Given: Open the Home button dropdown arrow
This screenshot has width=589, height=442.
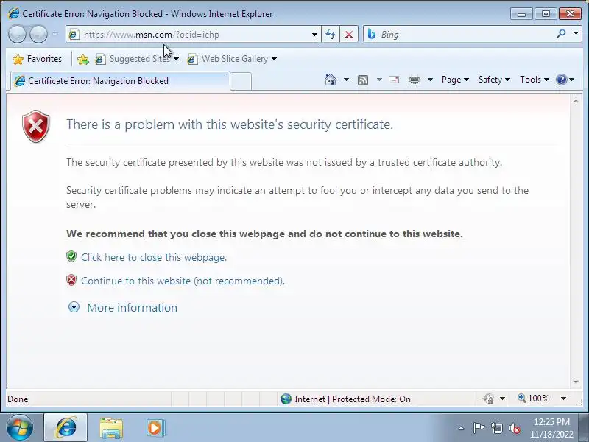Looking at the screenshot, I should pyautogui.click(x=346, y=80).
